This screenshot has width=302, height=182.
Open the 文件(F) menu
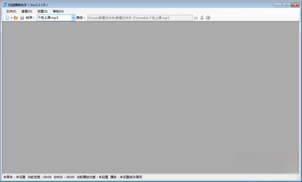point(11,12)
